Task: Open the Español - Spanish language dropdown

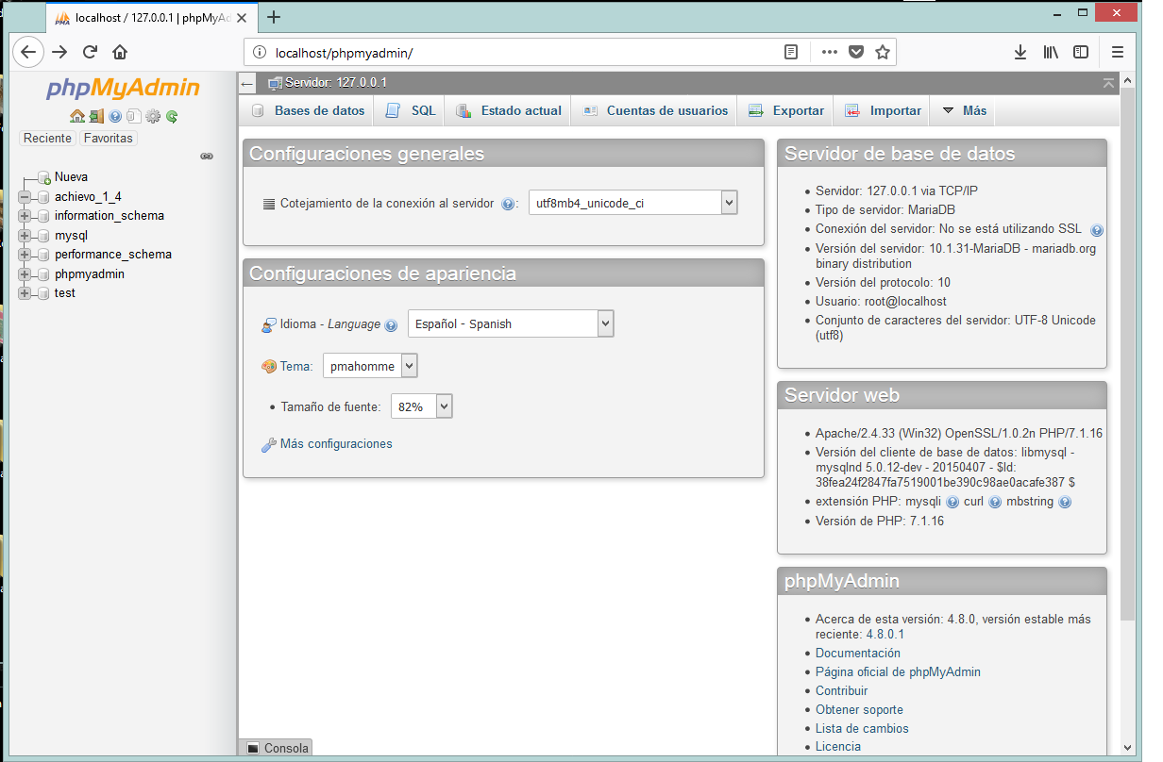Action: (x=511, y=323)
